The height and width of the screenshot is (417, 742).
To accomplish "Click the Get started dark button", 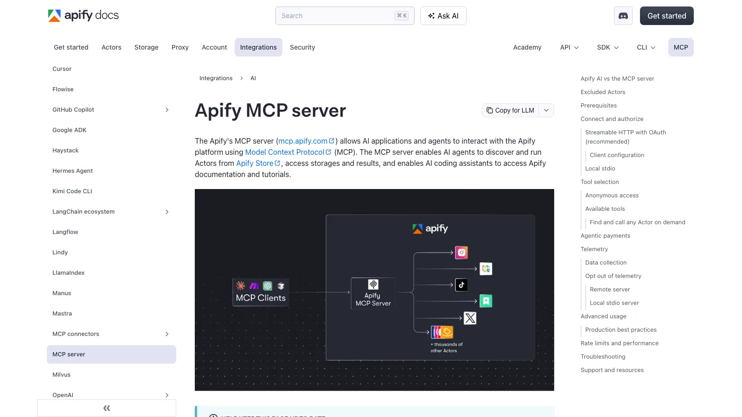I will coord(667,16).
